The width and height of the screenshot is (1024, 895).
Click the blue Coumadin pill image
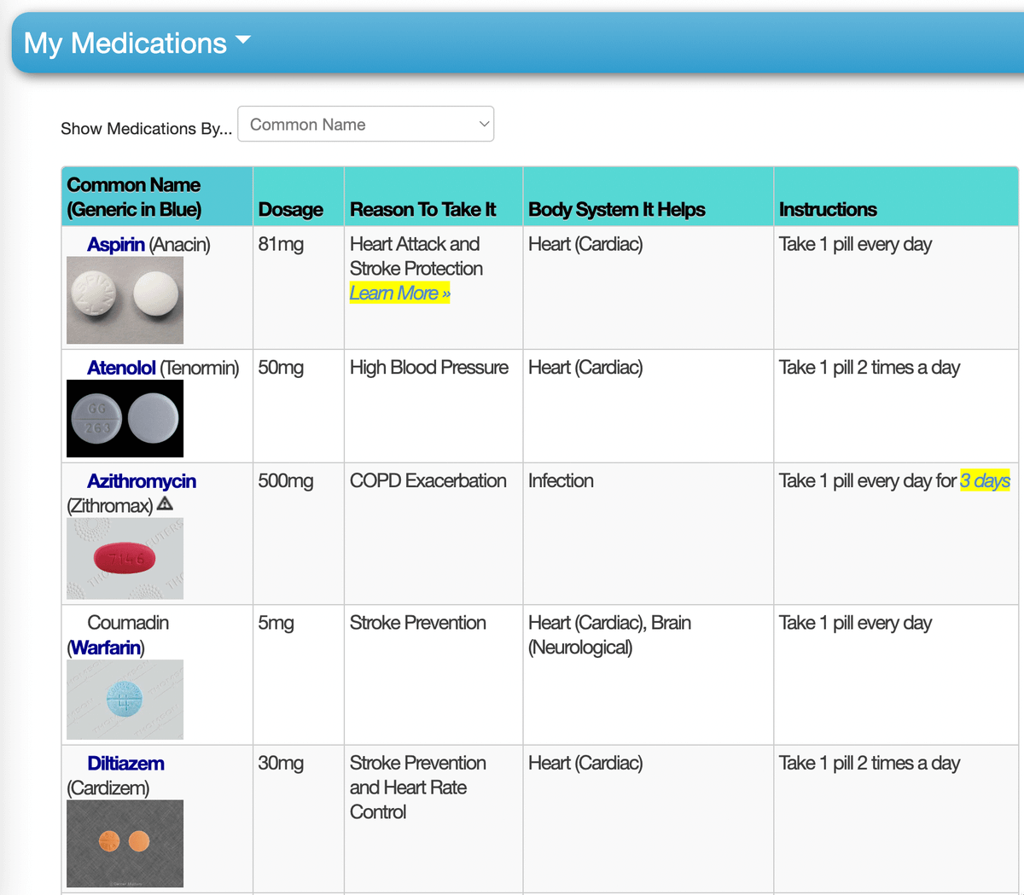125,700
